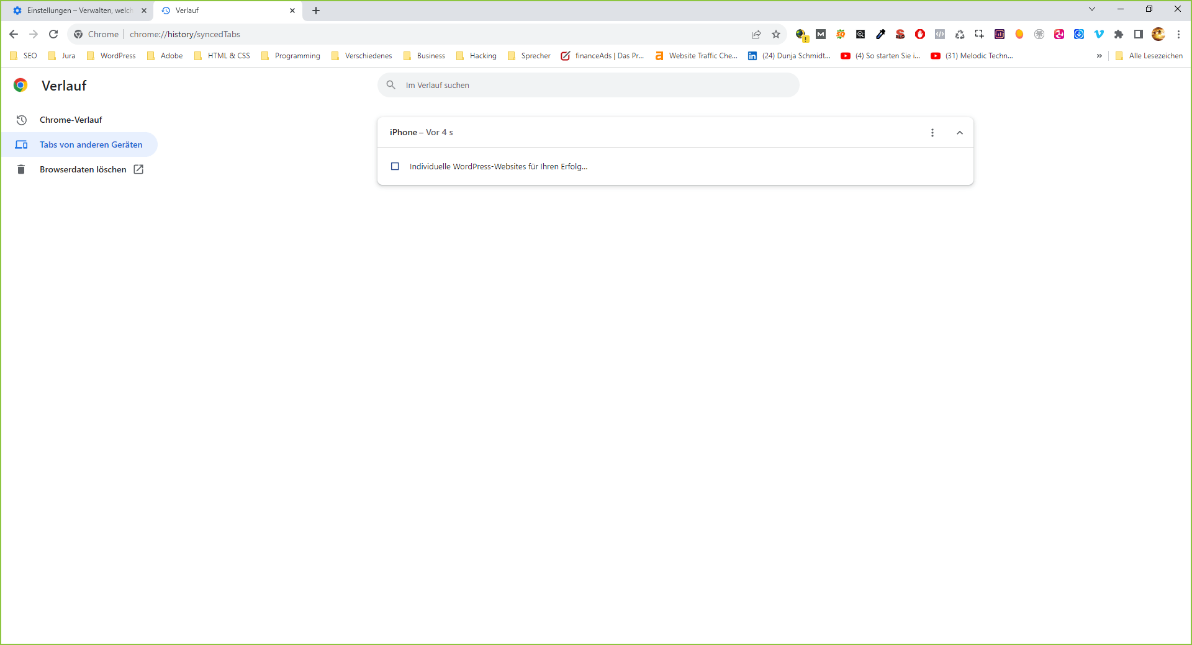The width and height of the screenshot is (1192, 645).
Task: Select the checkbox next to the WordPress tab entry
Action: pos(395,166)
